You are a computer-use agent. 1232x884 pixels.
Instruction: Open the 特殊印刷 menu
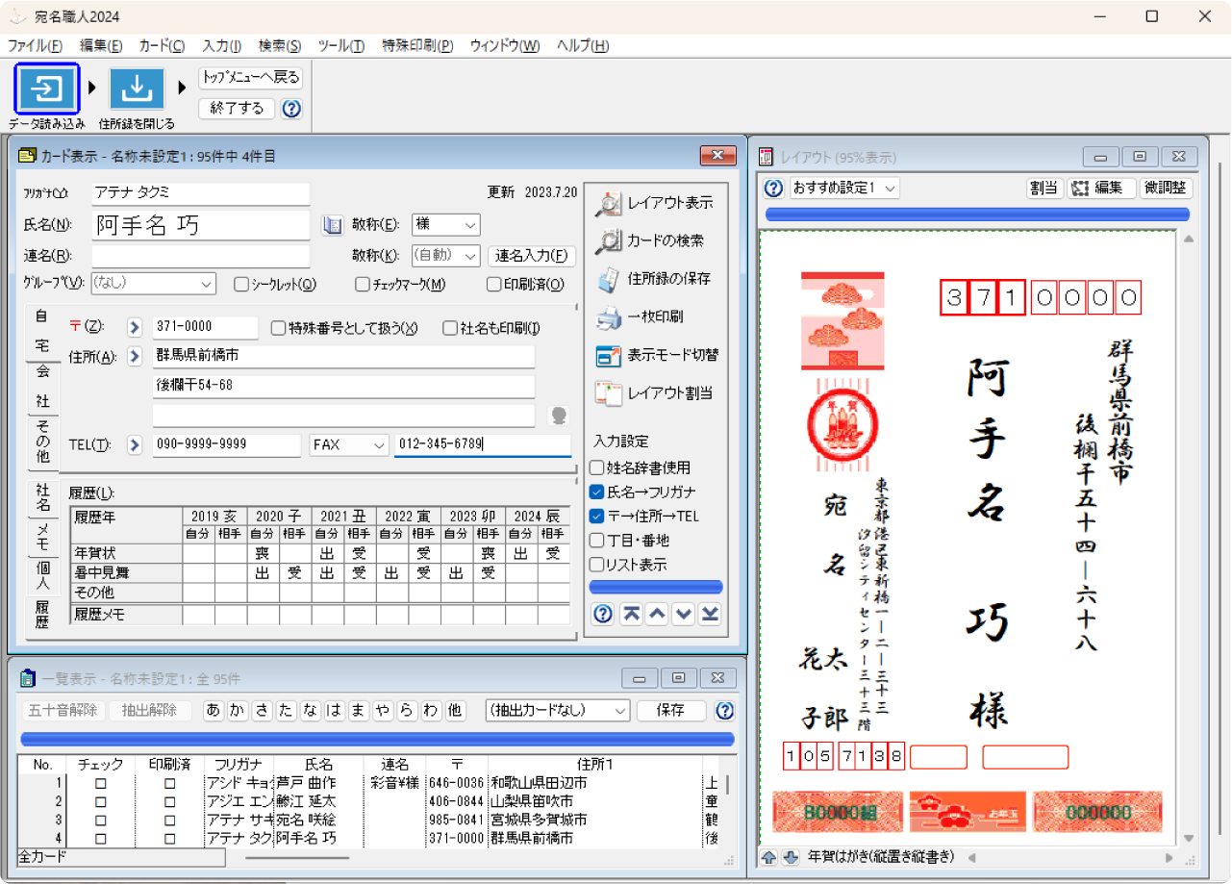pos(417,46)
